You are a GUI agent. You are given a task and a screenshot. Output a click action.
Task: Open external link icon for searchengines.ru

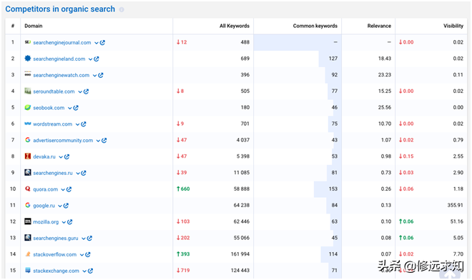(84, 173)
